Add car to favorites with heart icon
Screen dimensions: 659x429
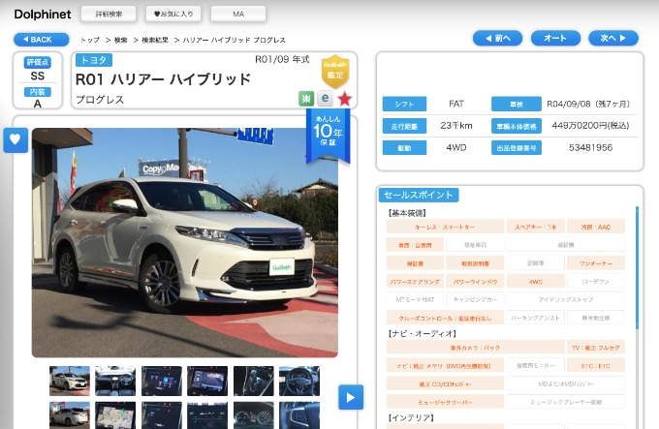(x=16, y=139)
